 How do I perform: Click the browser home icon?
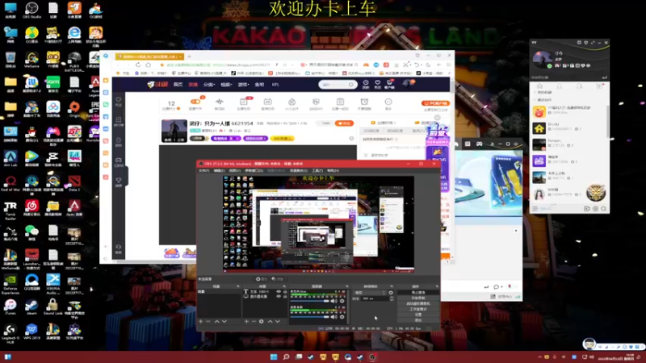(148, 65)
